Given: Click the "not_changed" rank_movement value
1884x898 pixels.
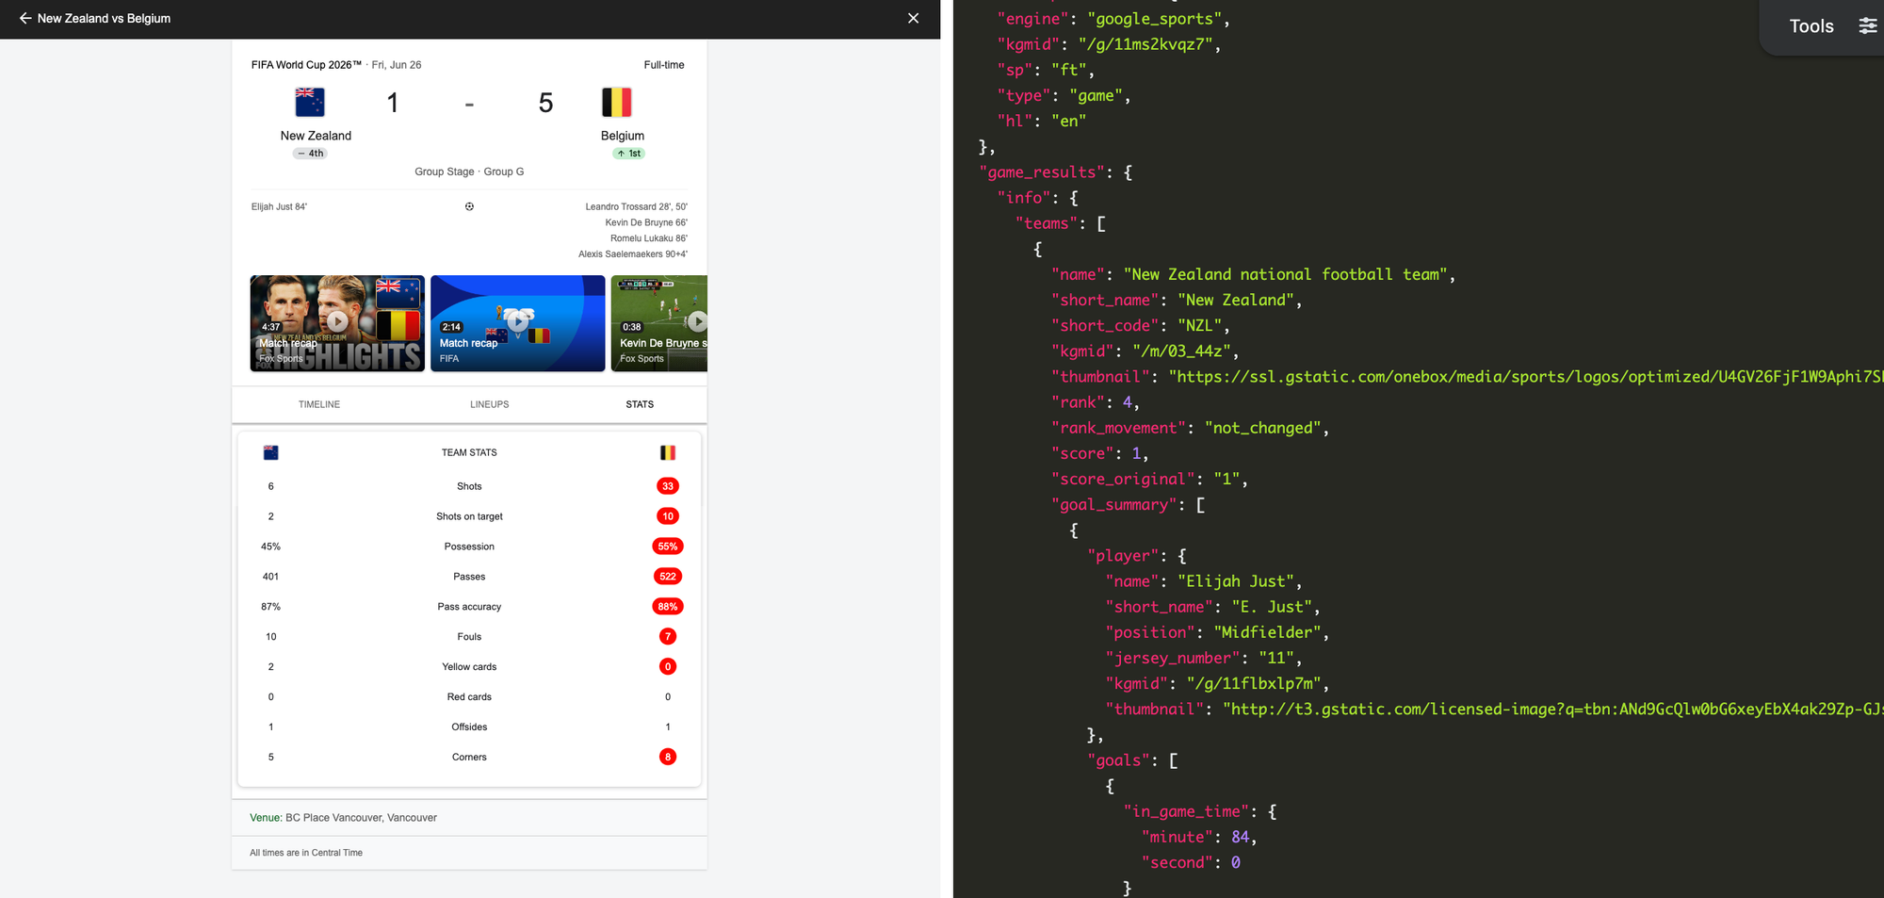Looking at the screenshot, I should coord(1262,429).
